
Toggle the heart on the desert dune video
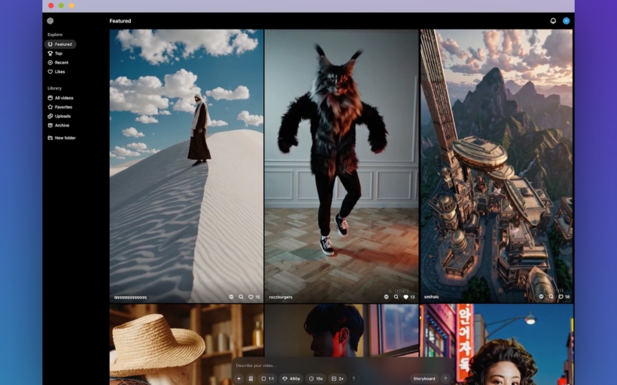point(251,297)
